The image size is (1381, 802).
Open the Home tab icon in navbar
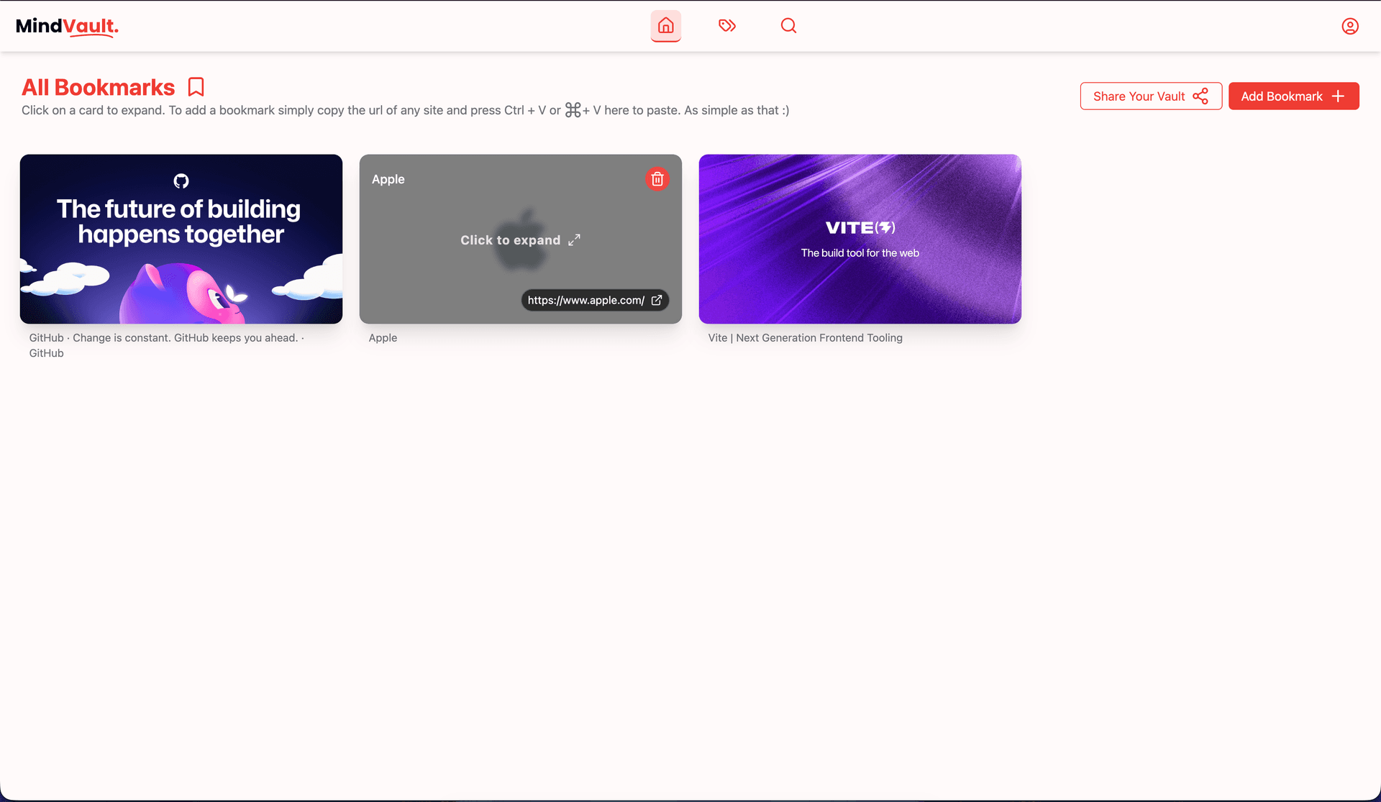(x=665, y=26)
